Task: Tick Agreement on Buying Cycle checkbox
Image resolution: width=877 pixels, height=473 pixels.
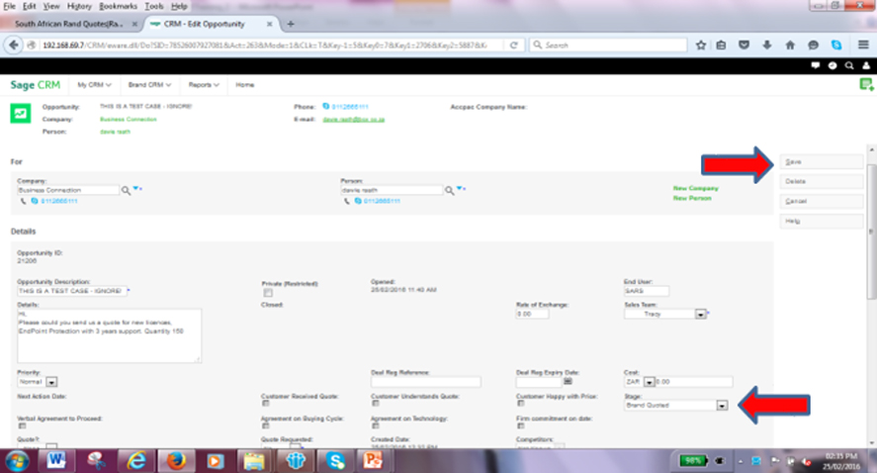Action: (266, 426)
